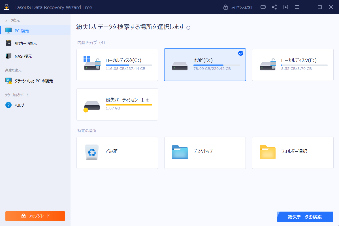Select ごみ箱 as the scan location
339x226 pixels.
[117, 153]
